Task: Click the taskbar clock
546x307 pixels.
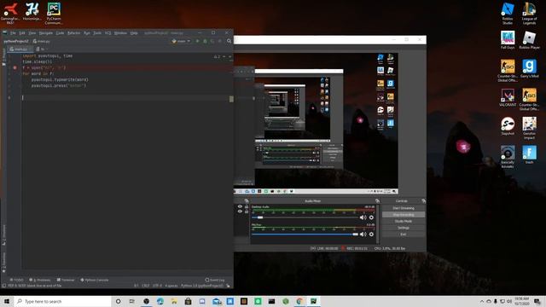Action: click(x=521, y=301)
